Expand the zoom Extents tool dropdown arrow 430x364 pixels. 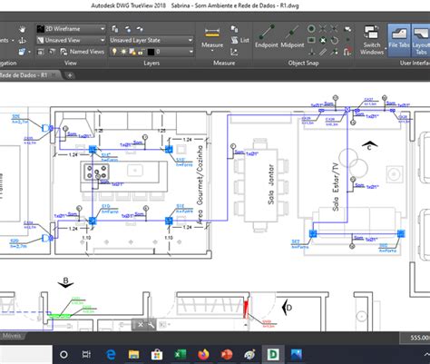point(29,52)
